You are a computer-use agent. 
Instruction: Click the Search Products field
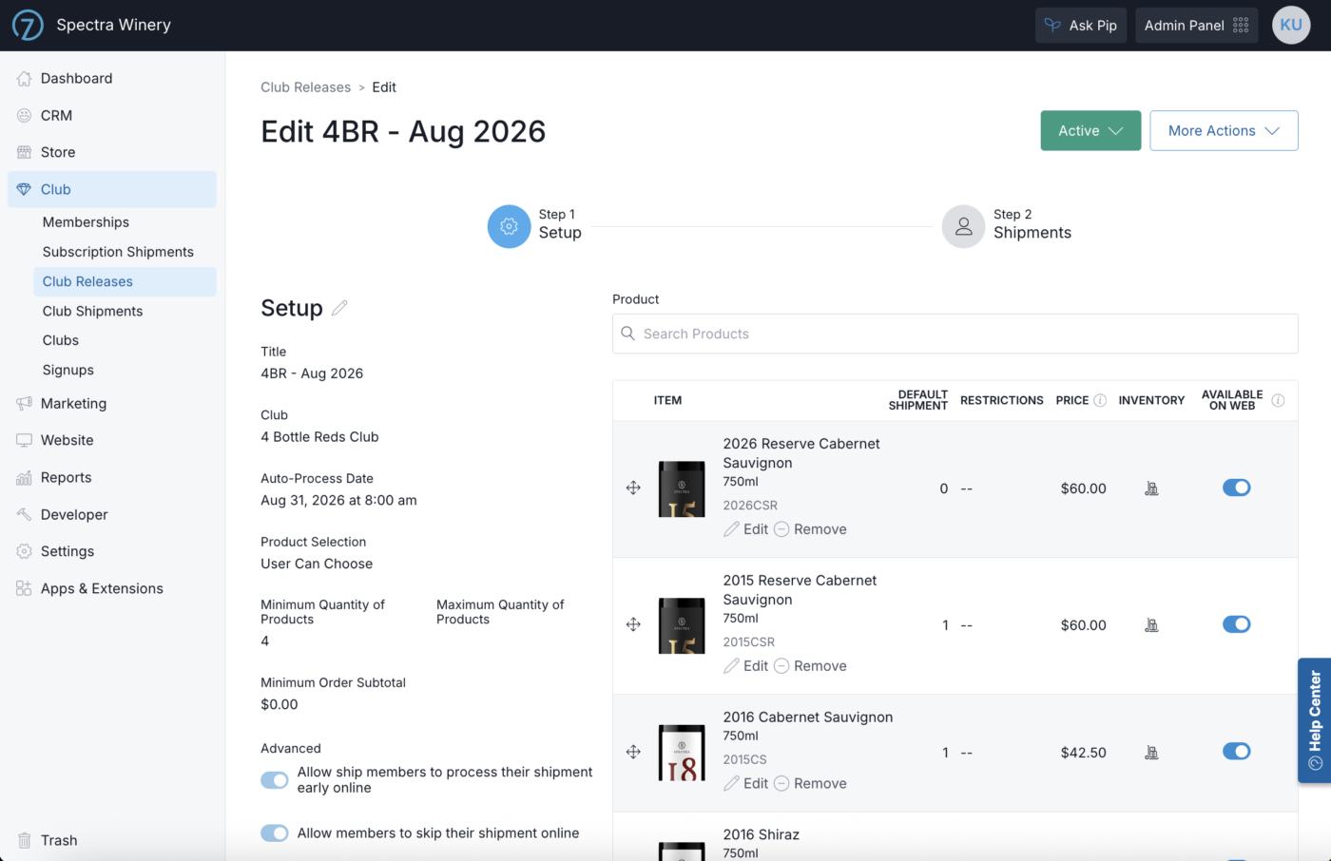[955, 334]
